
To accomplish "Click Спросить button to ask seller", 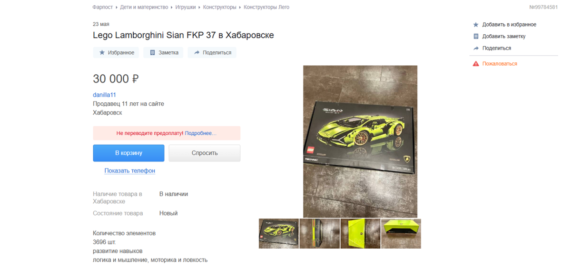I will pos(205,153).
